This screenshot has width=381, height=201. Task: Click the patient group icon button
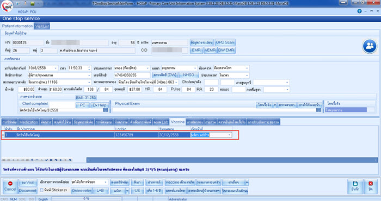point(370,46)
